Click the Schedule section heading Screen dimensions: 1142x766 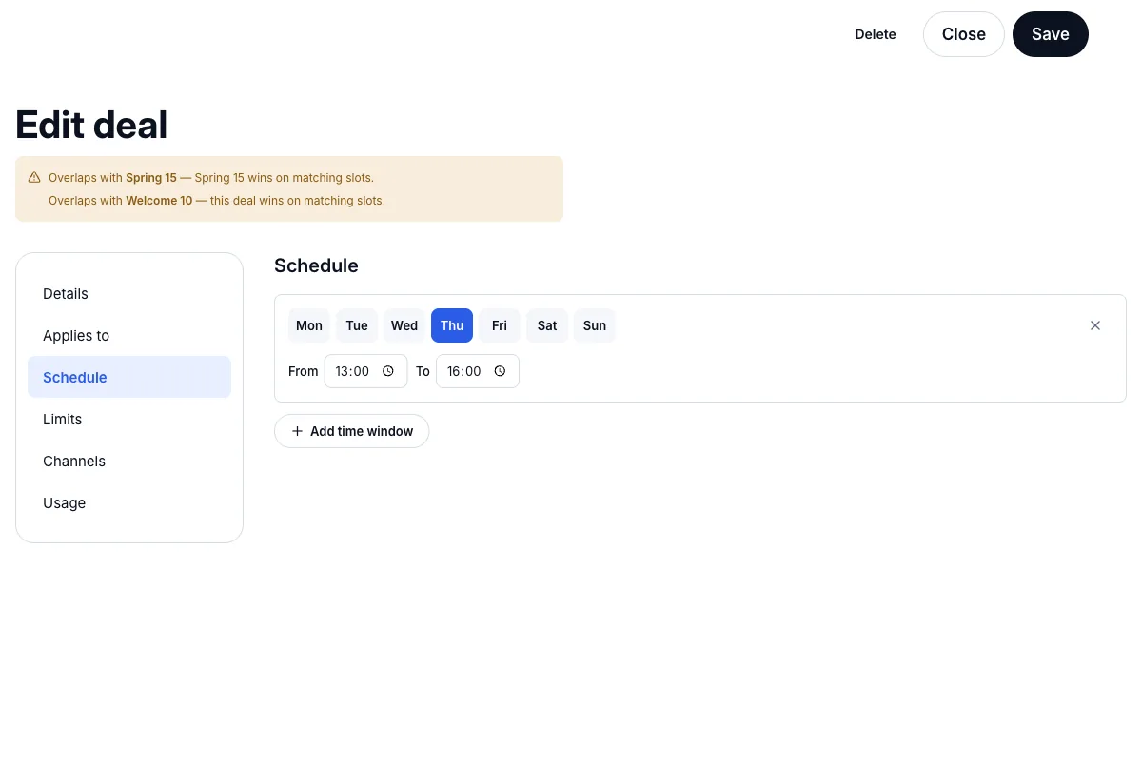click(x=316, y=265)
